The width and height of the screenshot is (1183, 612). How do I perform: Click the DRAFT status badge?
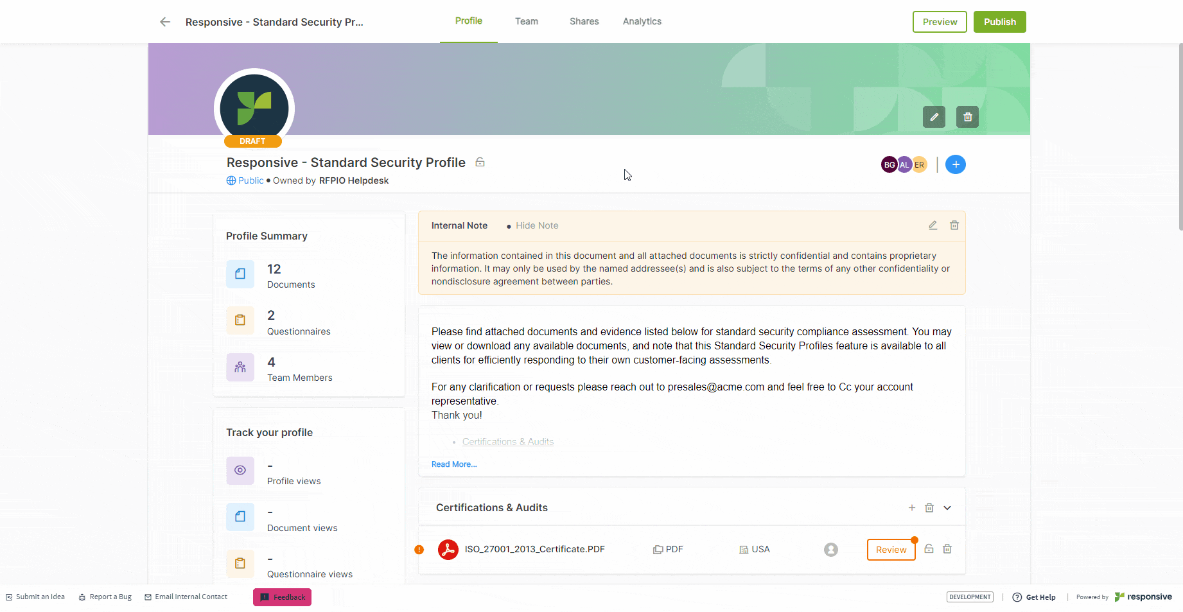pos(252,141)
